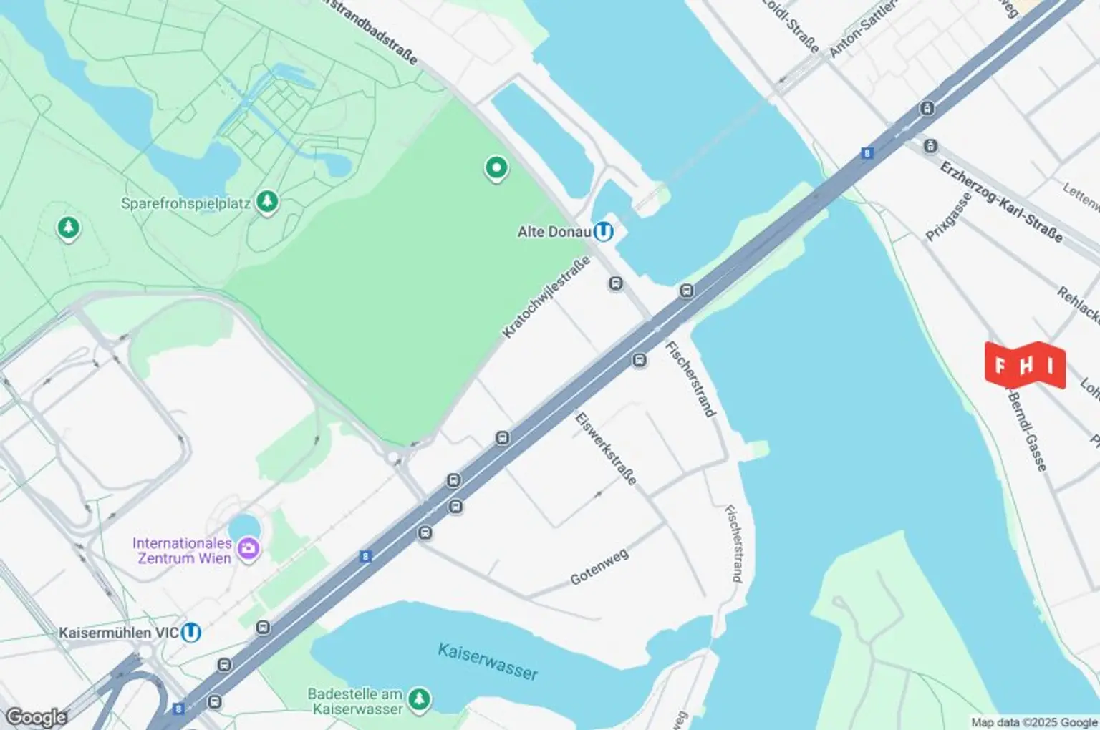Select the Kaisermühlen VIC U-Bahn icon
1100x730 pixels.
[x=190, y=633]
